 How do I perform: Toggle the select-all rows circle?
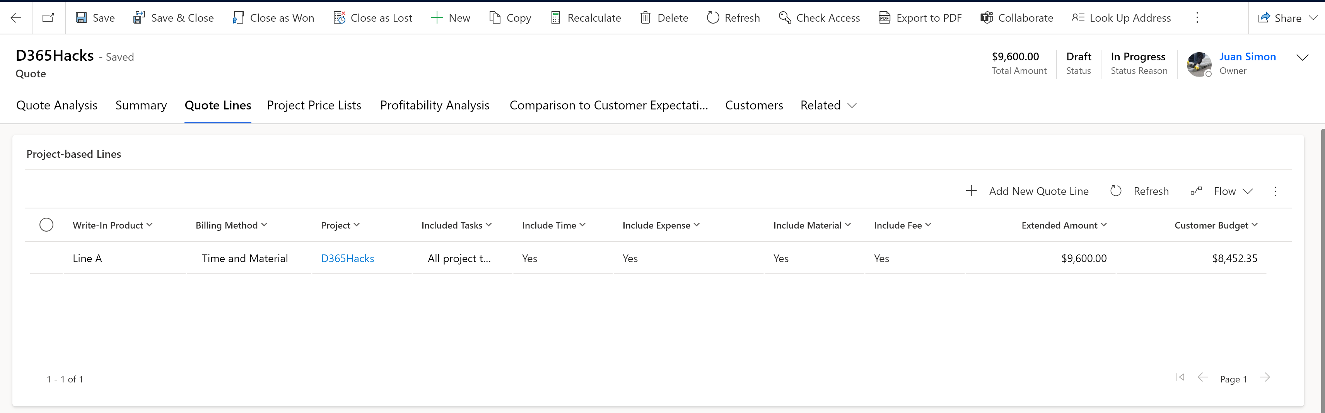46,225
